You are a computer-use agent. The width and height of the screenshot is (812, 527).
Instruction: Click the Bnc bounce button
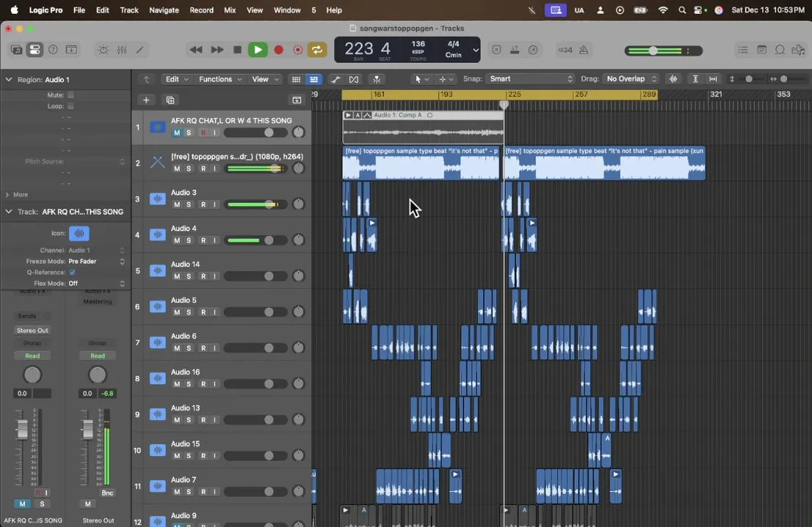coord(107,493)
